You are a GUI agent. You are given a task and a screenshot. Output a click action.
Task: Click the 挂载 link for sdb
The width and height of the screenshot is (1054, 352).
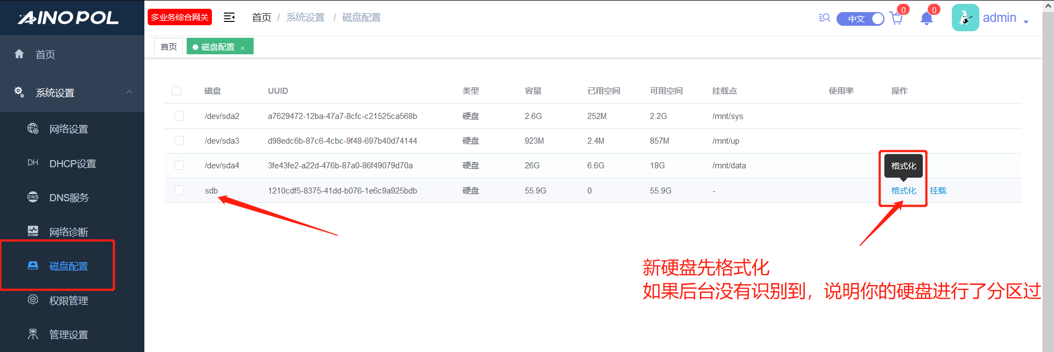[x=938, y=191]
